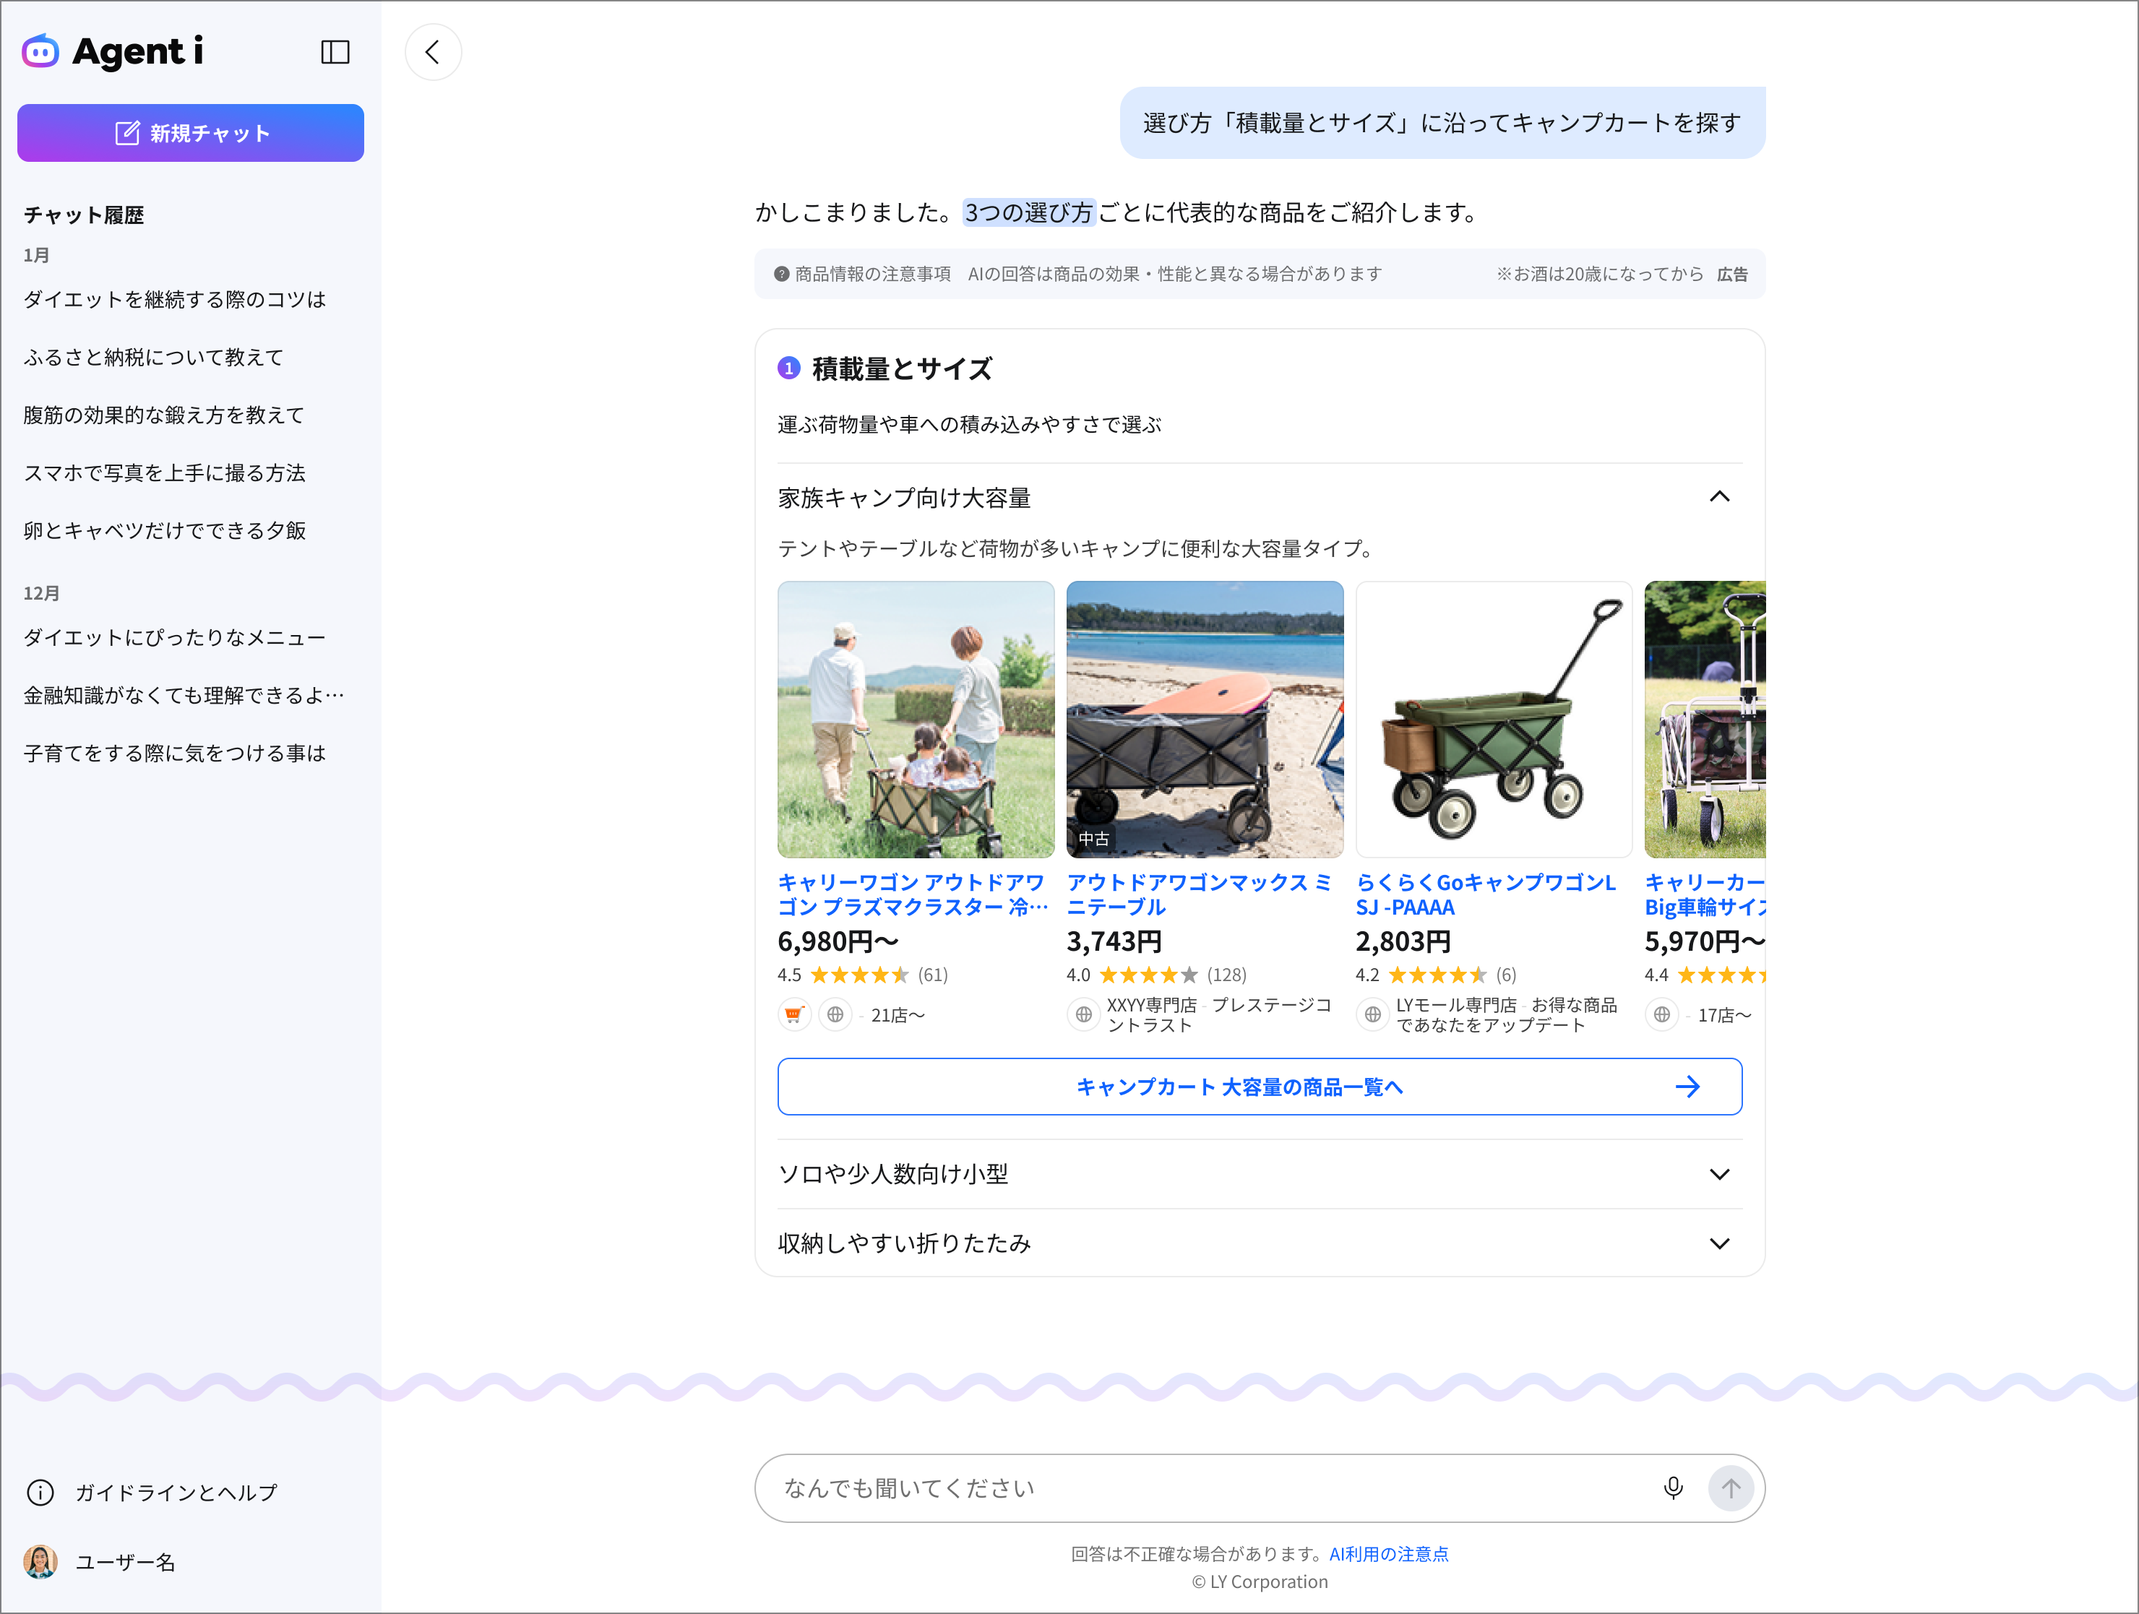Start a new chat with 新規チャット
This screenshot has width=2139, height=1614.
click(x=191, y=132)
